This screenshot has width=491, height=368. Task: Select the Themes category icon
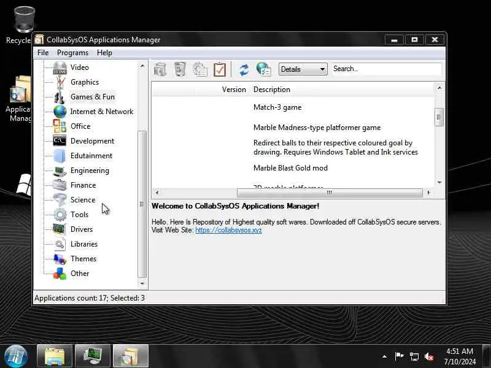point(60,259)
